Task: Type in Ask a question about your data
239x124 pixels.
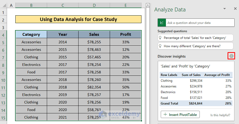Action: (200, 23)
